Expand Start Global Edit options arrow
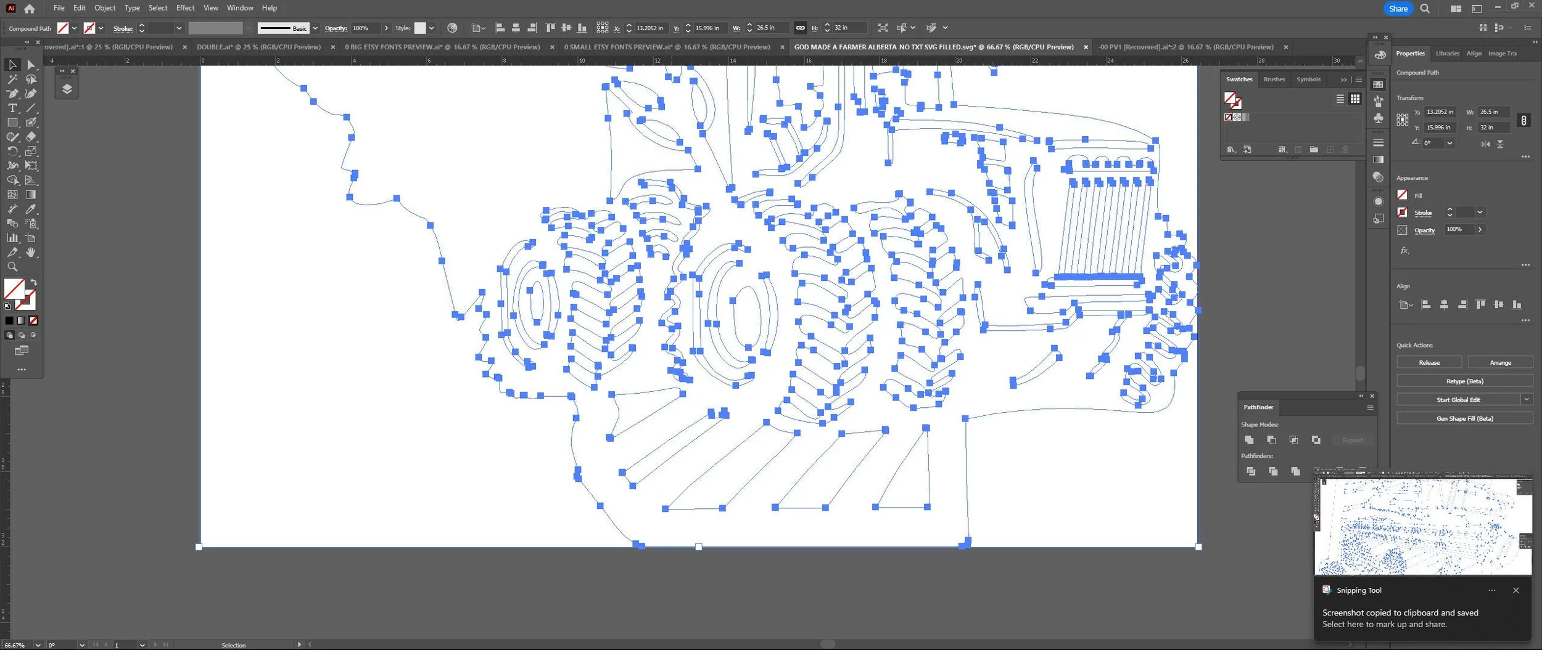The height and width of the screenshot is (650, 1542). (1526, 400)
